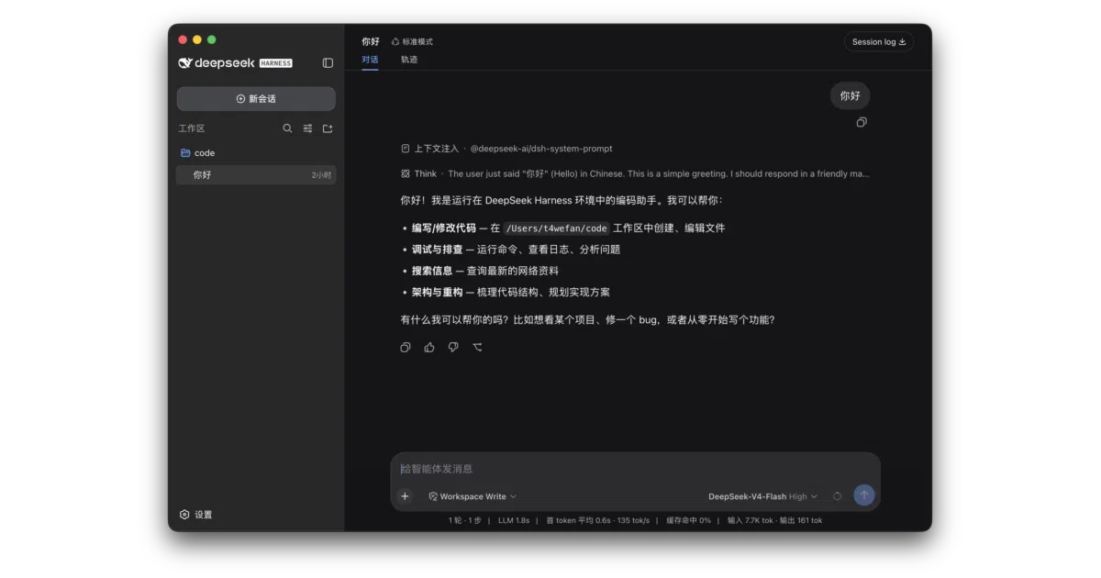Click the circular context usage indicator

click(x=838, y=496)
